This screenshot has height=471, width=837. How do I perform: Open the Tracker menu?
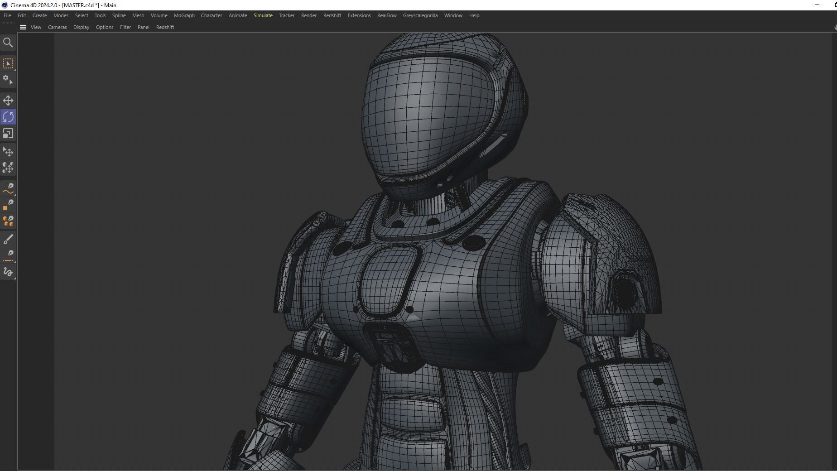287,15
